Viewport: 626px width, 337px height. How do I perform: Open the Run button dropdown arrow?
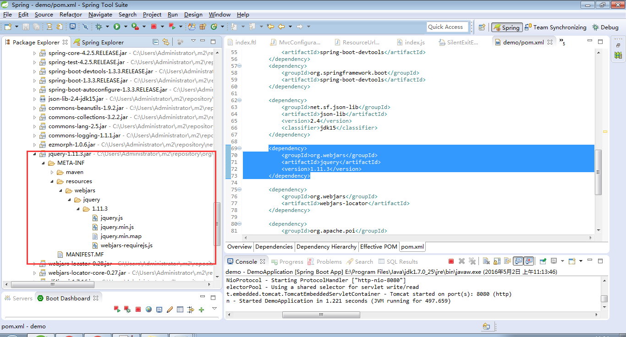(x=125, y=27)
